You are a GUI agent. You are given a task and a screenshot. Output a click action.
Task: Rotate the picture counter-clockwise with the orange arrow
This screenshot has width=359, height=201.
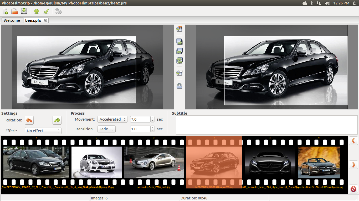coord(29,120)
